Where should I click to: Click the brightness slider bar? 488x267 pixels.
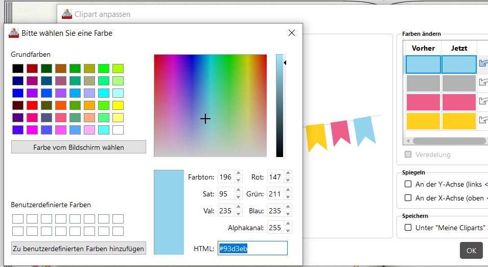(280, 105)
